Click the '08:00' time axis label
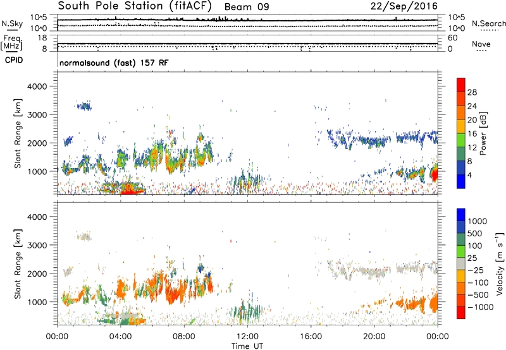The height and width of the screenshot is (350, 506). coord(184,337)
